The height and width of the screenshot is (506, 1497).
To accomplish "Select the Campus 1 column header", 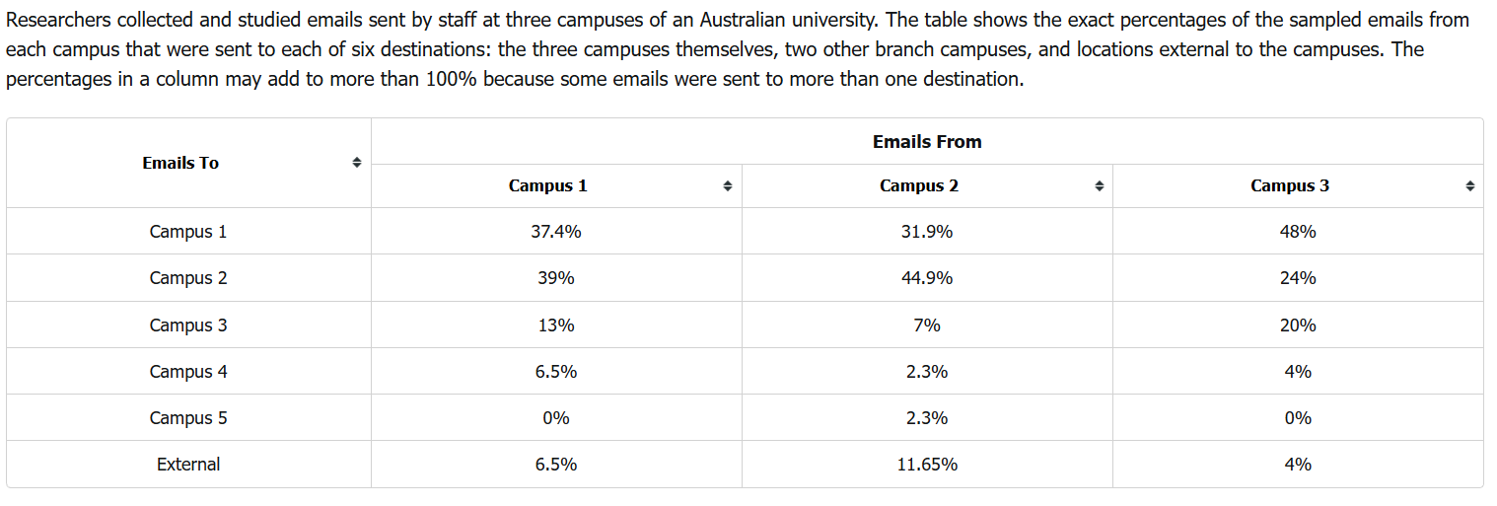I will 548,185.
